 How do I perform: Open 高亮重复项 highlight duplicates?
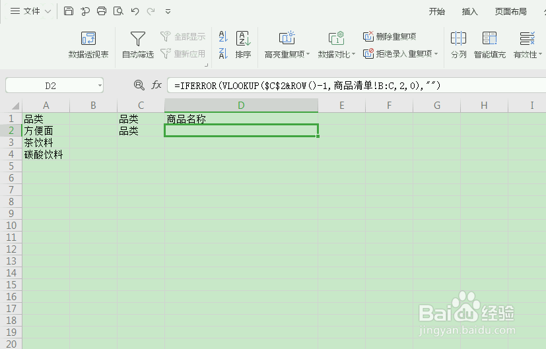[x=287, y=45]
